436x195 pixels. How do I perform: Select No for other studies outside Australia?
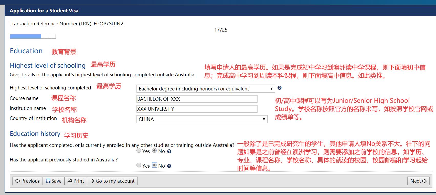[x=154, y=151]
